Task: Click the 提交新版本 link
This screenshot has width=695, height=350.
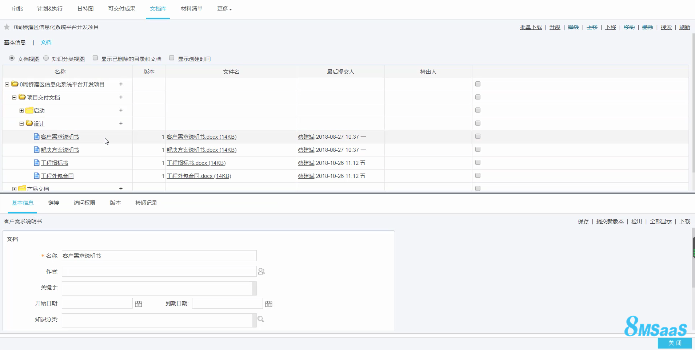Action: tap(610, 221)
